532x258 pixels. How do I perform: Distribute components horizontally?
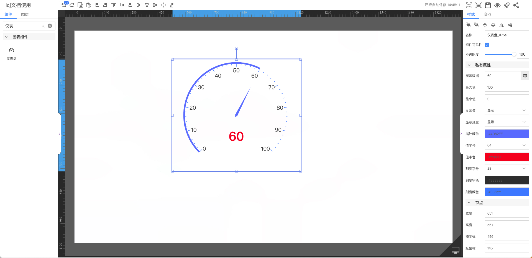click(x=155, y=5)
